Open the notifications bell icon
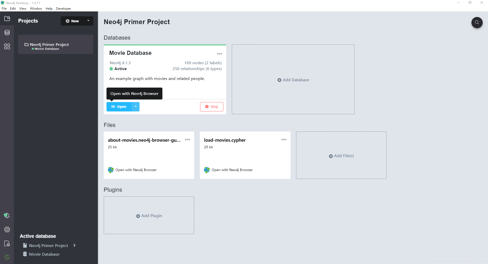Viewport: 488px width, 264px height. click(x=7, y=216)
